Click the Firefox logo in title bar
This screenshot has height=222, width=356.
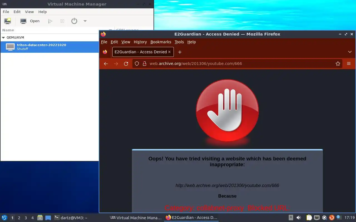[103, 34]
